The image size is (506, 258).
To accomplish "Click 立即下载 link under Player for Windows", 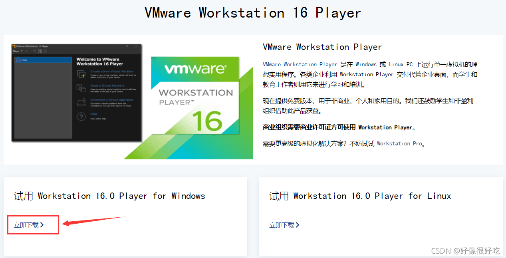I will coord(29,225).
